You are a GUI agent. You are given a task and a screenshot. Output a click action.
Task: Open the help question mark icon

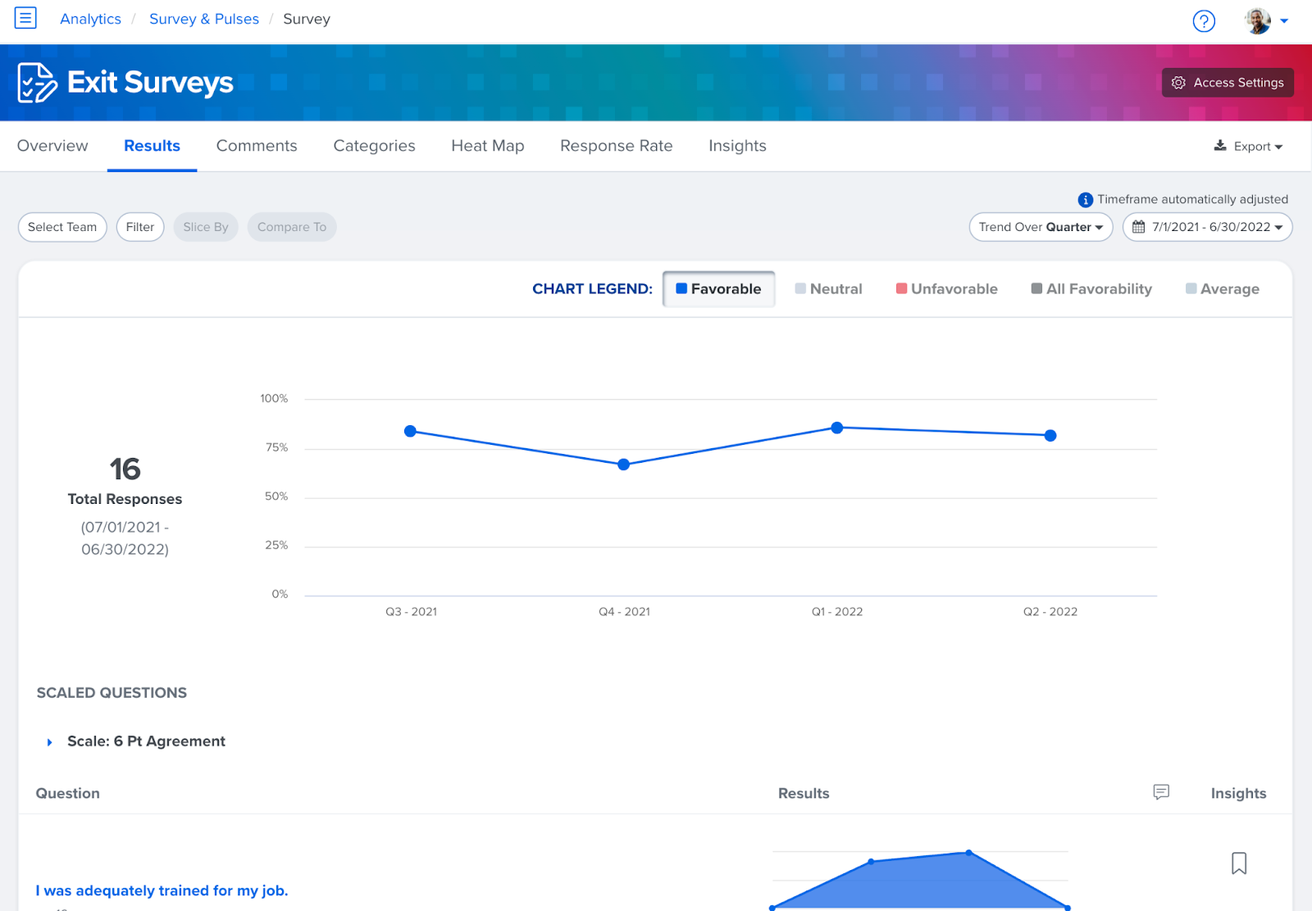point(1204,20)
